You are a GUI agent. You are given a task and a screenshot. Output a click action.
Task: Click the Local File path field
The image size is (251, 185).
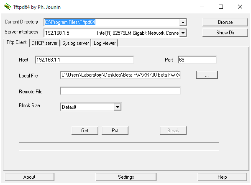pyautogui.click(x=120, y=75)
